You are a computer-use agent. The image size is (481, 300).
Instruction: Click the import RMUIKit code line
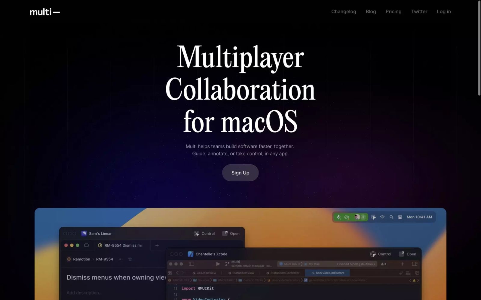coord(198,288)
